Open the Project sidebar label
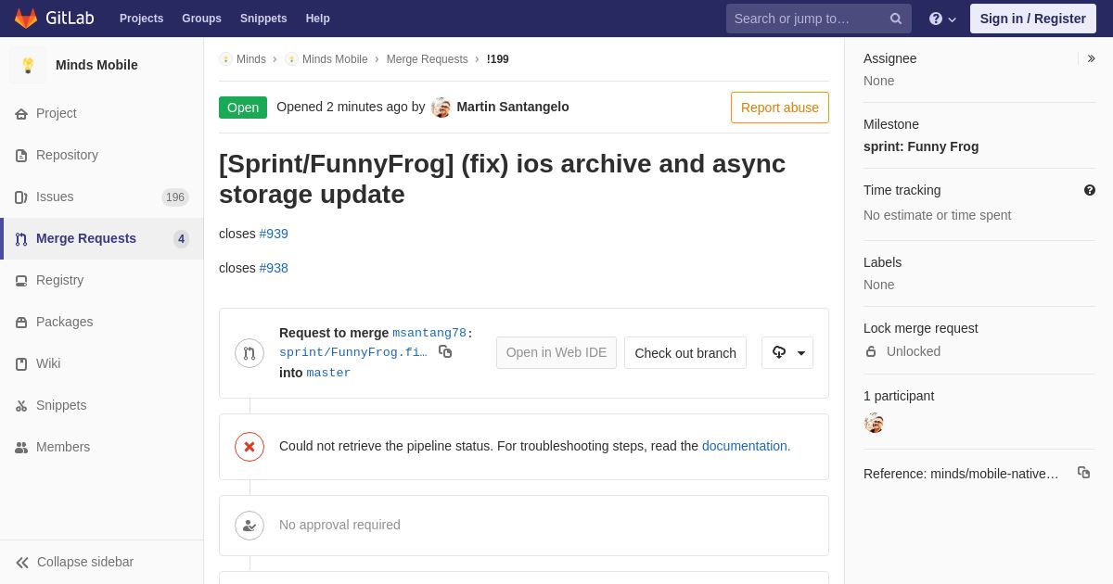 (x=57, y=113)
